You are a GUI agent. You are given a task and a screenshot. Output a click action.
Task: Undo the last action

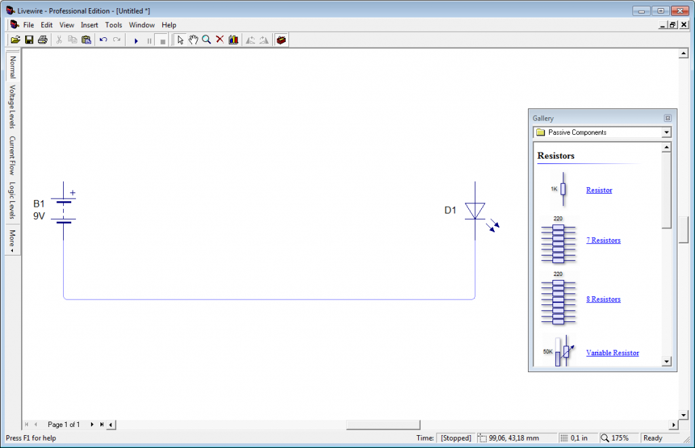pos(102,39)
